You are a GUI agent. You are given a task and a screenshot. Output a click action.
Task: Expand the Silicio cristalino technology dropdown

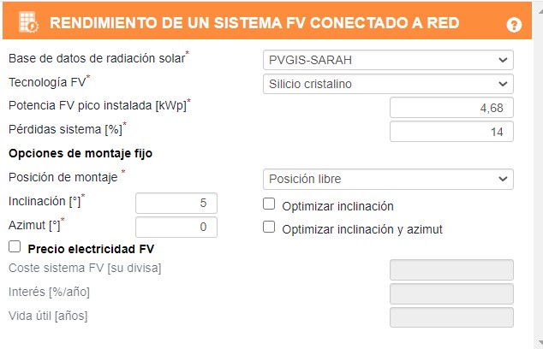(387, 84)
